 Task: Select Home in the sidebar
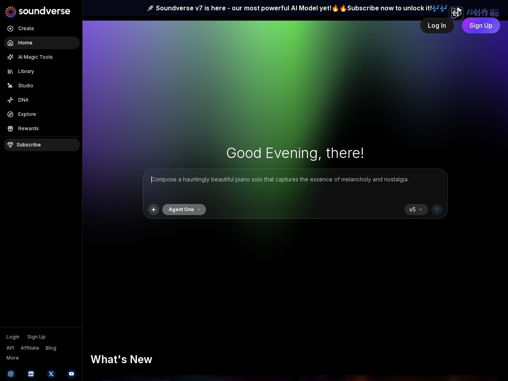click(x=42, y=43)
